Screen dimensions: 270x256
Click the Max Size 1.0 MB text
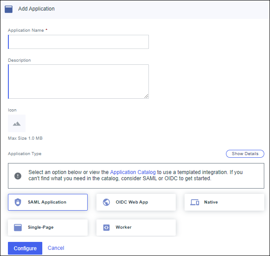pos(25,138)
